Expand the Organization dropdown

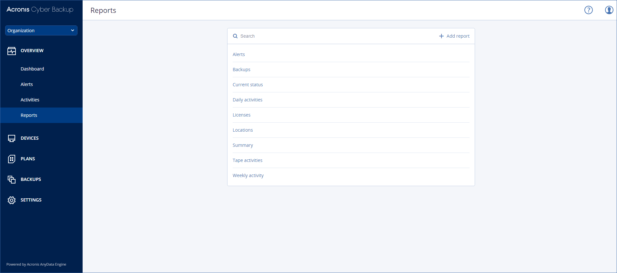(41, 31)
